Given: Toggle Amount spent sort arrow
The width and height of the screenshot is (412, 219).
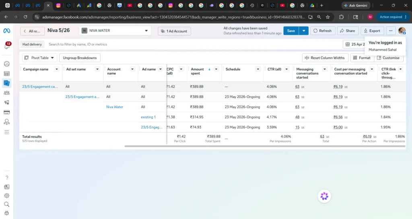Looking at the screenshot, I should (x=209, y=69).
